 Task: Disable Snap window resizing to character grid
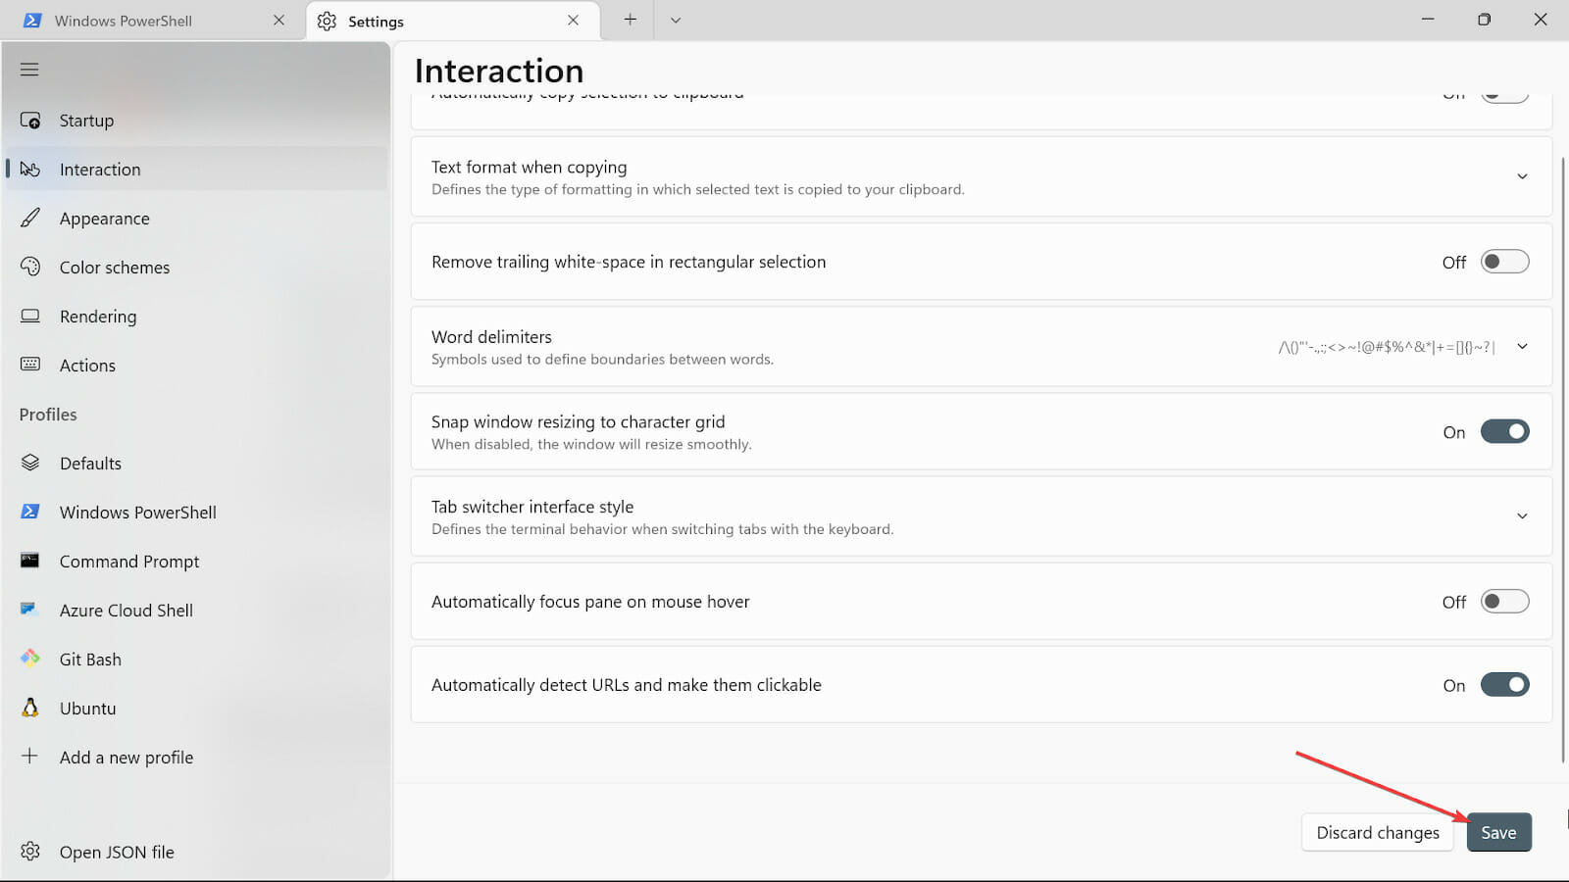1504,431
